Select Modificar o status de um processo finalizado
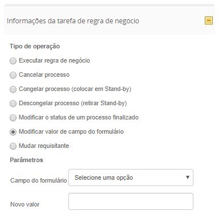The width and height of the screenshot is (219, 219). [13, 118]
